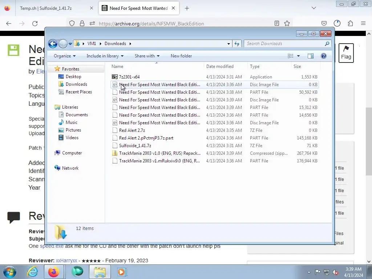
Task: Open the Firefox Pocket save icon
Action: (x=324, y=23)
